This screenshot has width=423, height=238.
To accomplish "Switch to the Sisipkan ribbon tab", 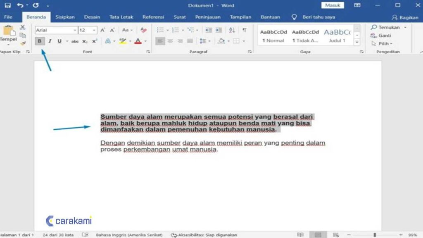I will coord(65,17).
